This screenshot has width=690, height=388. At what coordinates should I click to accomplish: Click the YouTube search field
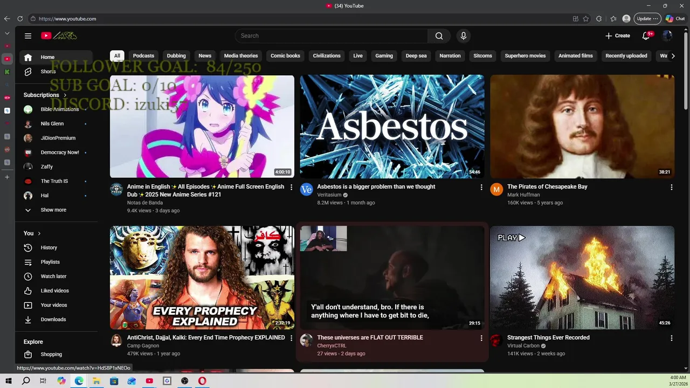point(332,36)
